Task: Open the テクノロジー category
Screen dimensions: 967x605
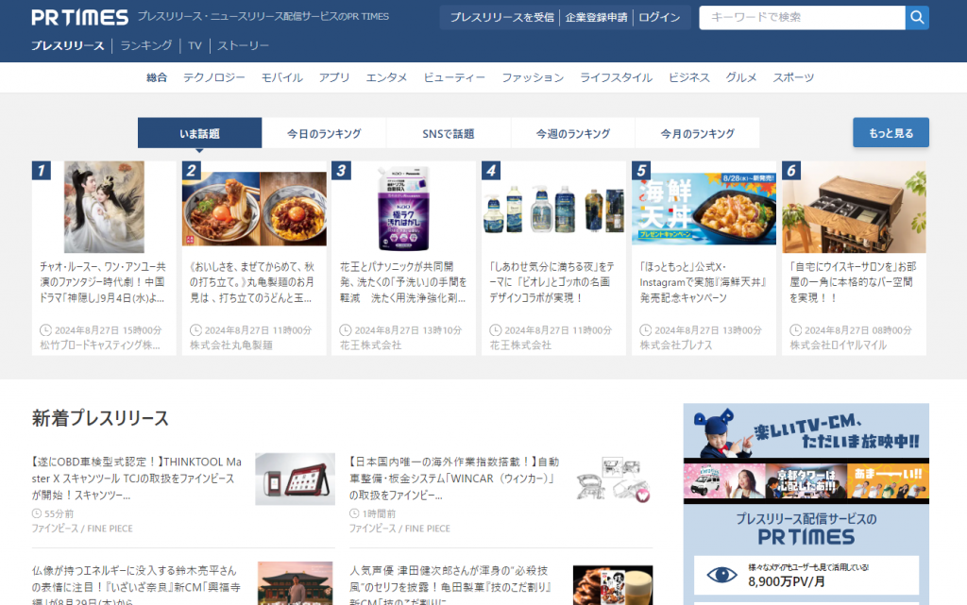Action: point(214,77)
